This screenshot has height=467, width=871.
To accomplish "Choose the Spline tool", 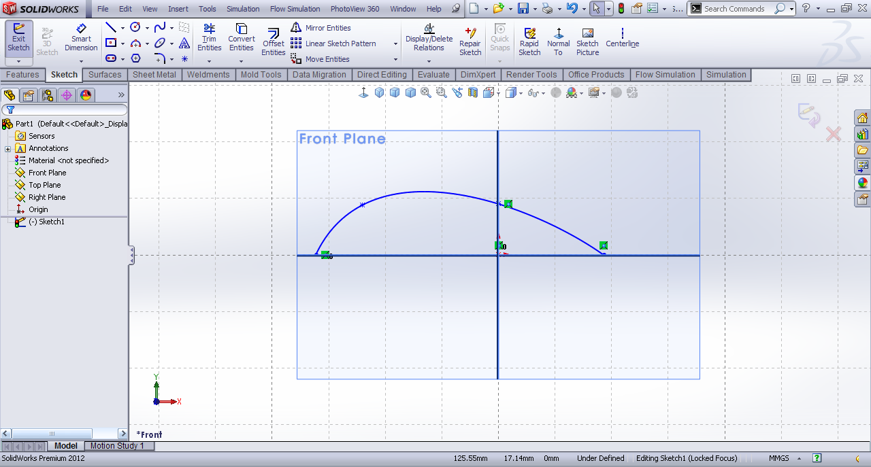I will pyautogui.click(x=160, y=28).
